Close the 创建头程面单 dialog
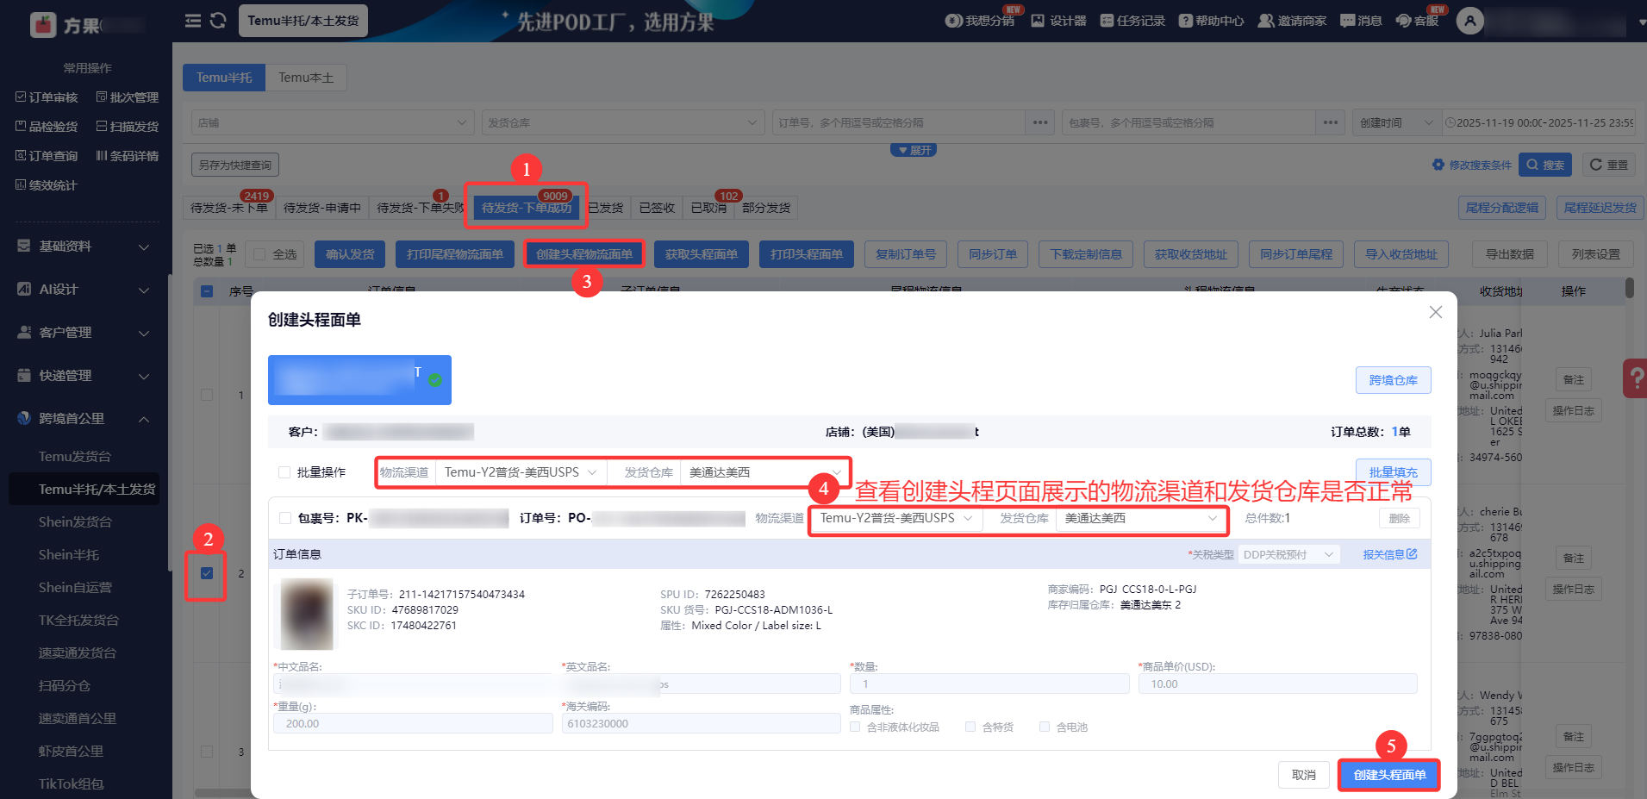The height and width of the screenshot is (799, 1647). 1435,312
